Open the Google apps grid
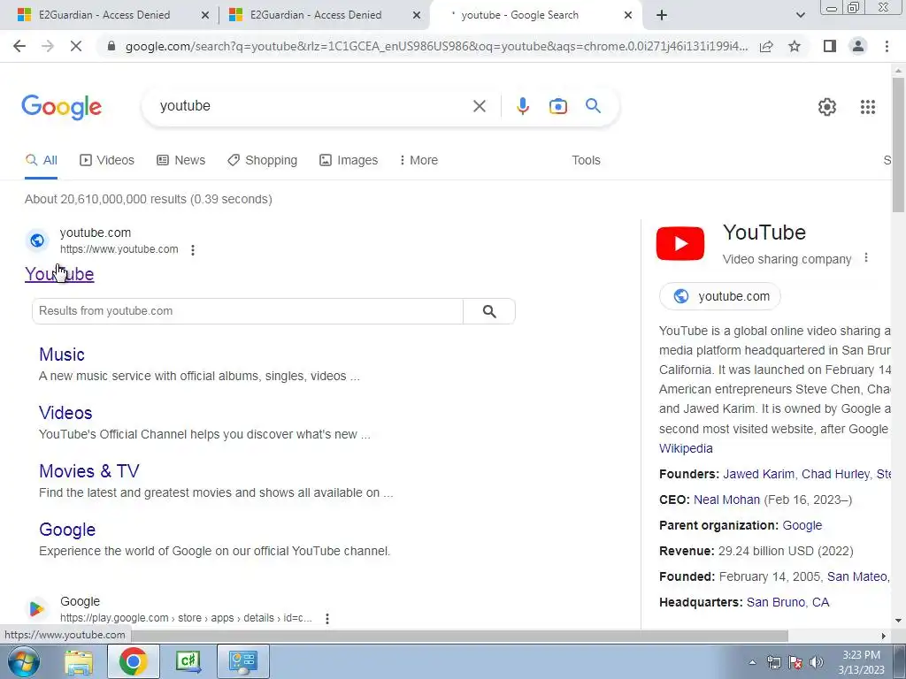The height and width of the screenshot is (679, 906). tap(867, 107)
